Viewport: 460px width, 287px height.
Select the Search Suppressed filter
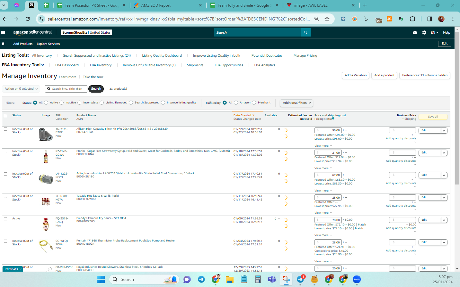pos(131,103)
